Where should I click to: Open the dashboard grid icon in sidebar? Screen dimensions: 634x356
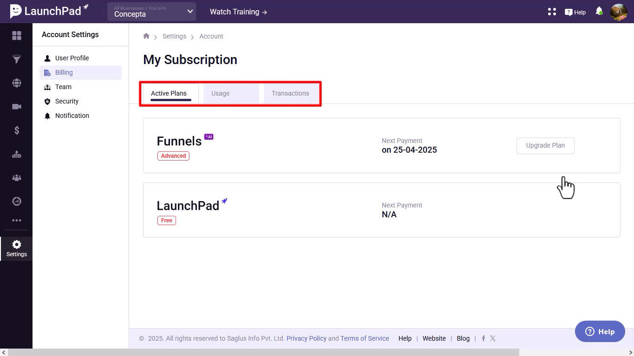[x=17, y=36]
